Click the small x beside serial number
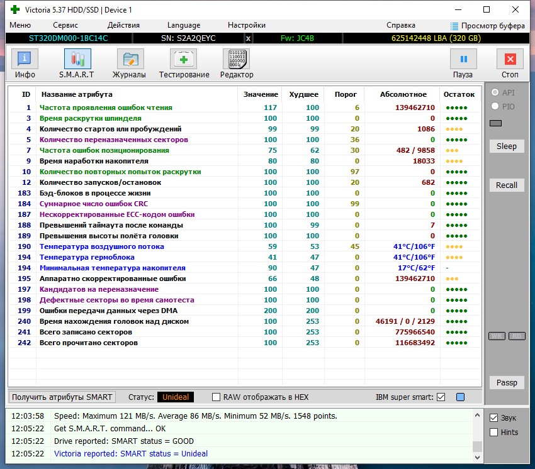535x469 pixels. click(x=249, y=38)
